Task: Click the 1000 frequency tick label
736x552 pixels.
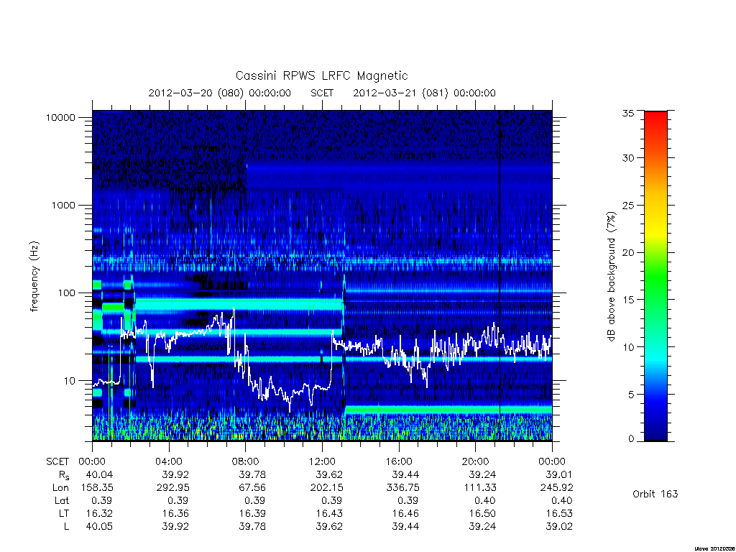Action: coord(64,205)
